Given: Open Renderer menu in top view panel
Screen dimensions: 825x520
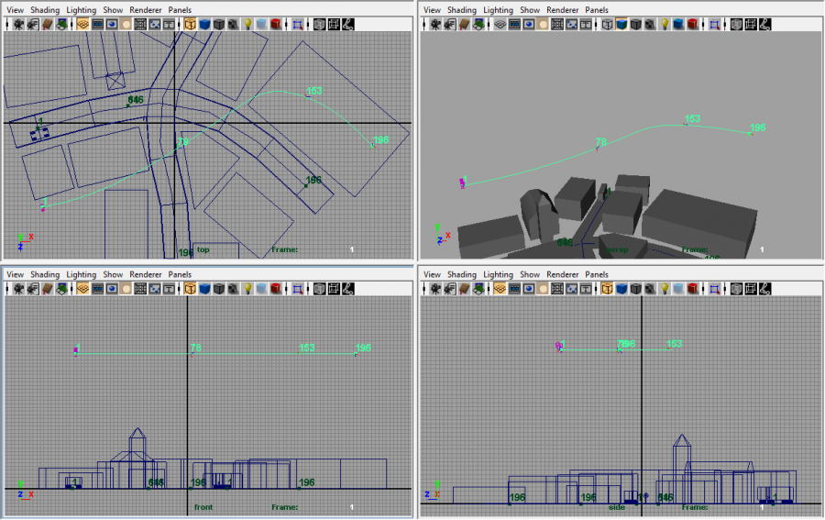Looking at the screenshot, I should (x=146, y=10).
